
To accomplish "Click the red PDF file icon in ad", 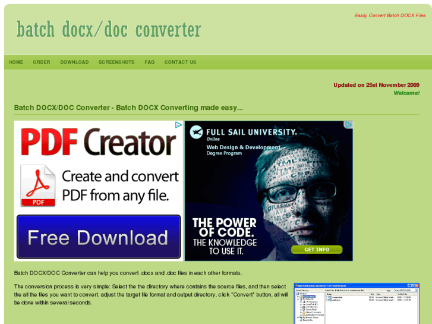I will (x=38, y=185).
